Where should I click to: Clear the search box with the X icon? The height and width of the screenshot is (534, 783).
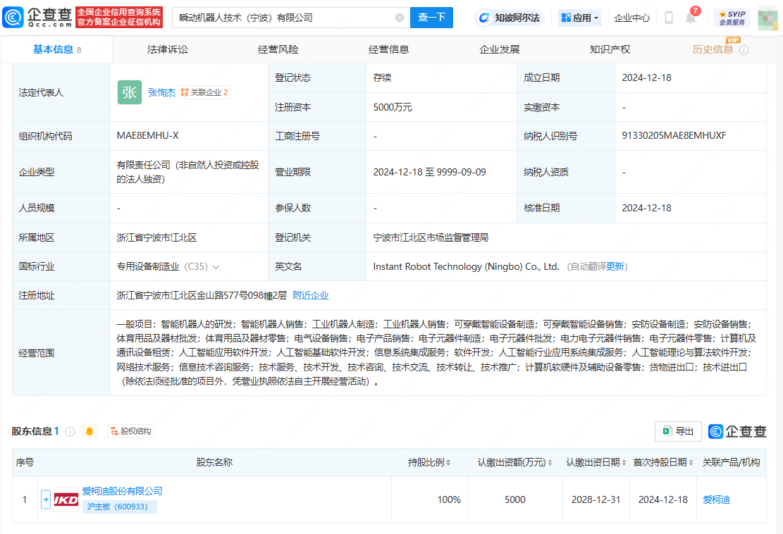pyautogui.click(x=400, y=18)
